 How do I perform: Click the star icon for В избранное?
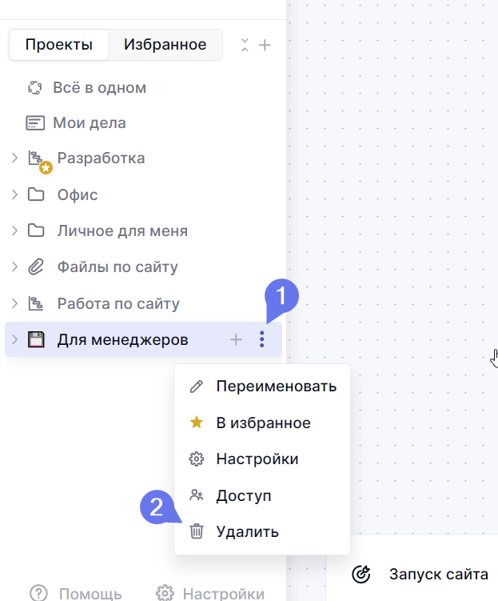[197, 423]
